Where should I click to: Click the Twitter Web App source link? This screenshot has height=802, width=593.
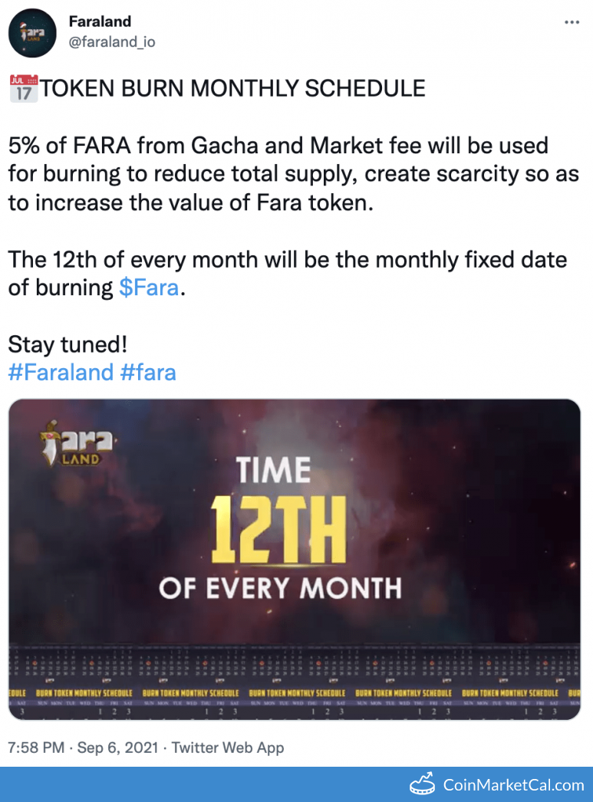227,747
